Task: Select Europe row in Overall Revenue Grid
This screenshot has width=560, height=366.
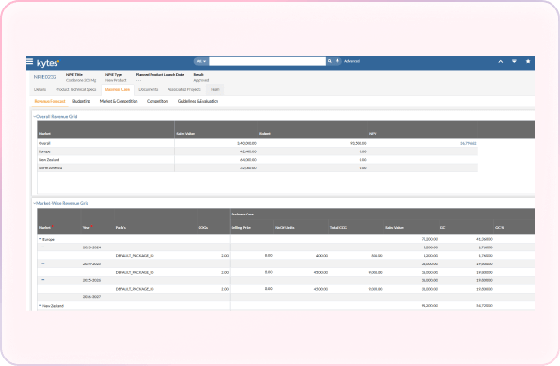Action: (257, 151)
